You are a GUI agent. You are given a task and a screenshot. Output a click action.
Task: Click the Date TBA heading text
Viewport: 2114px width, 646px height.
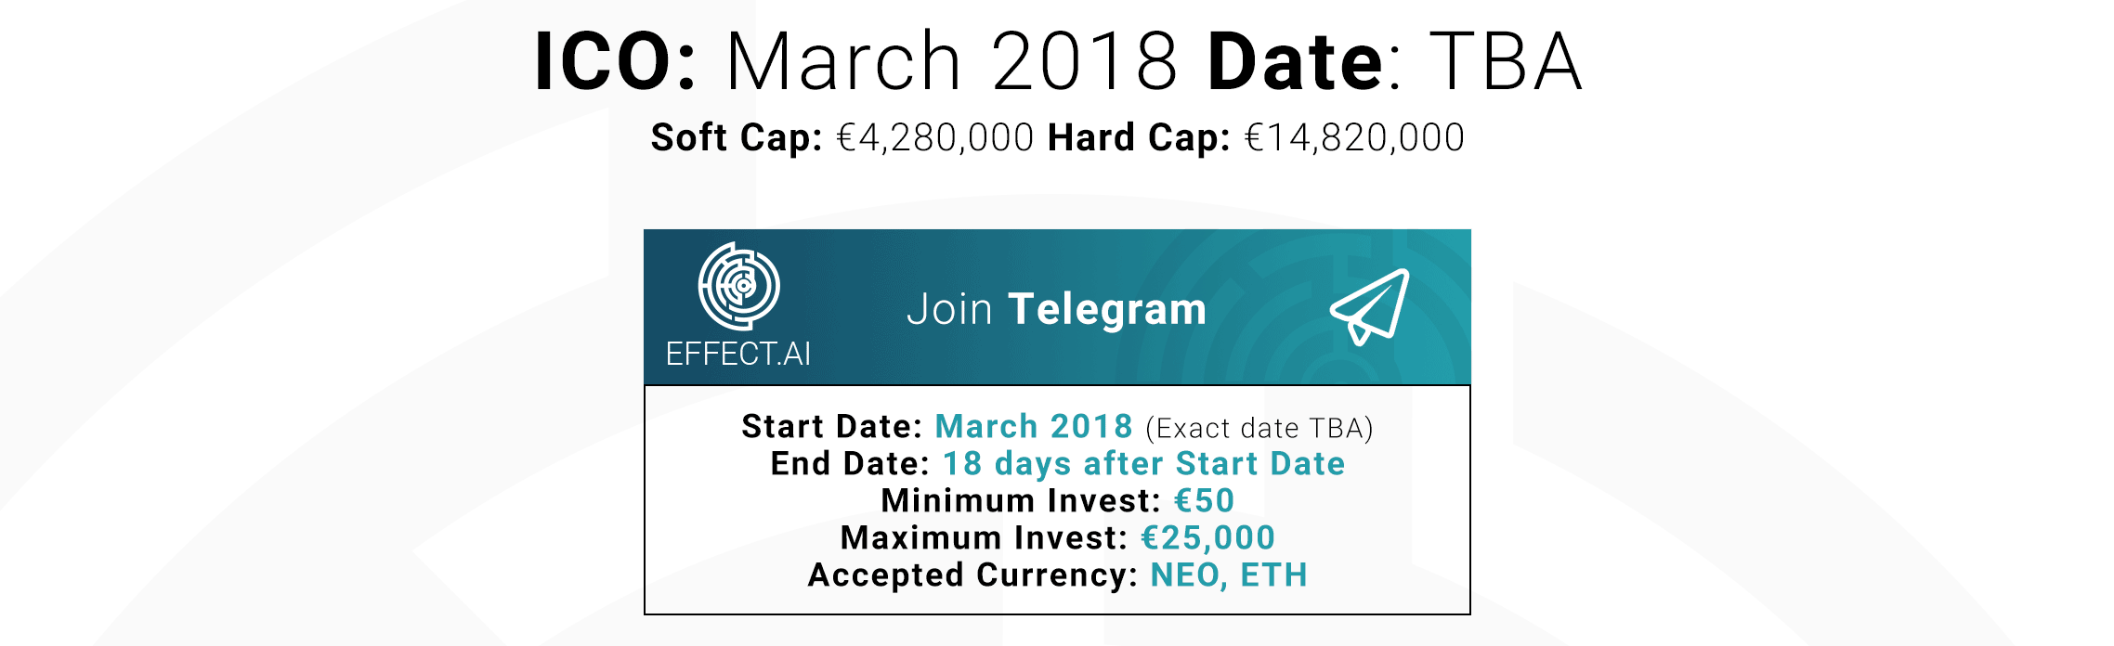[1394, 61]
